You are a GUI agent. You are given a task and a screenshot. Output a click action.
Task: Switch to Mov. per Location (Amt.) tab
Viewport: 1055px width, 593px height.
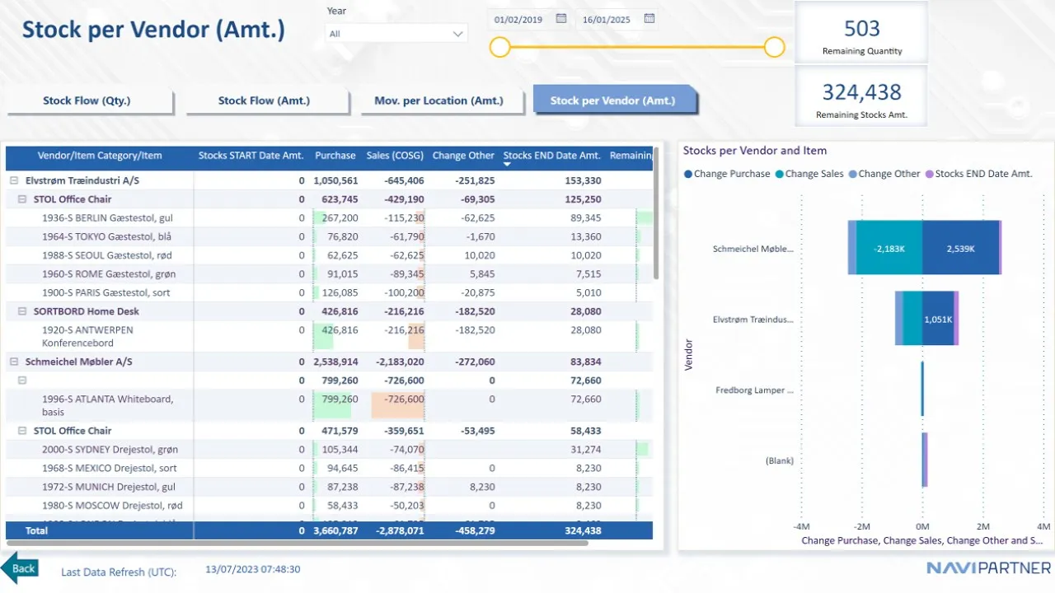438,100
